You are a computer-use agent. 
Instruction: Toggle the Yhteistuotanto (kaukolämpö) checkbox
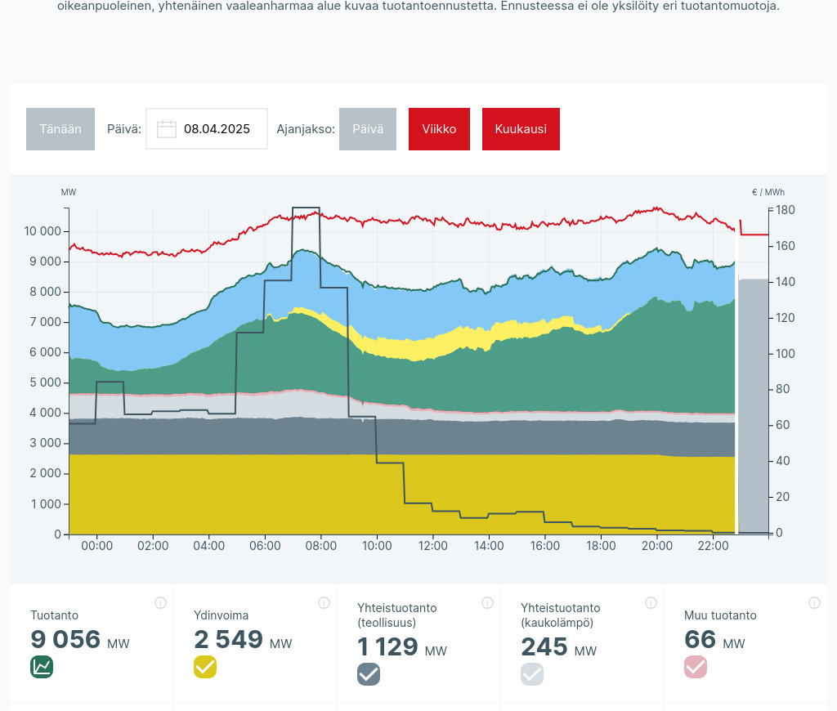532,674
